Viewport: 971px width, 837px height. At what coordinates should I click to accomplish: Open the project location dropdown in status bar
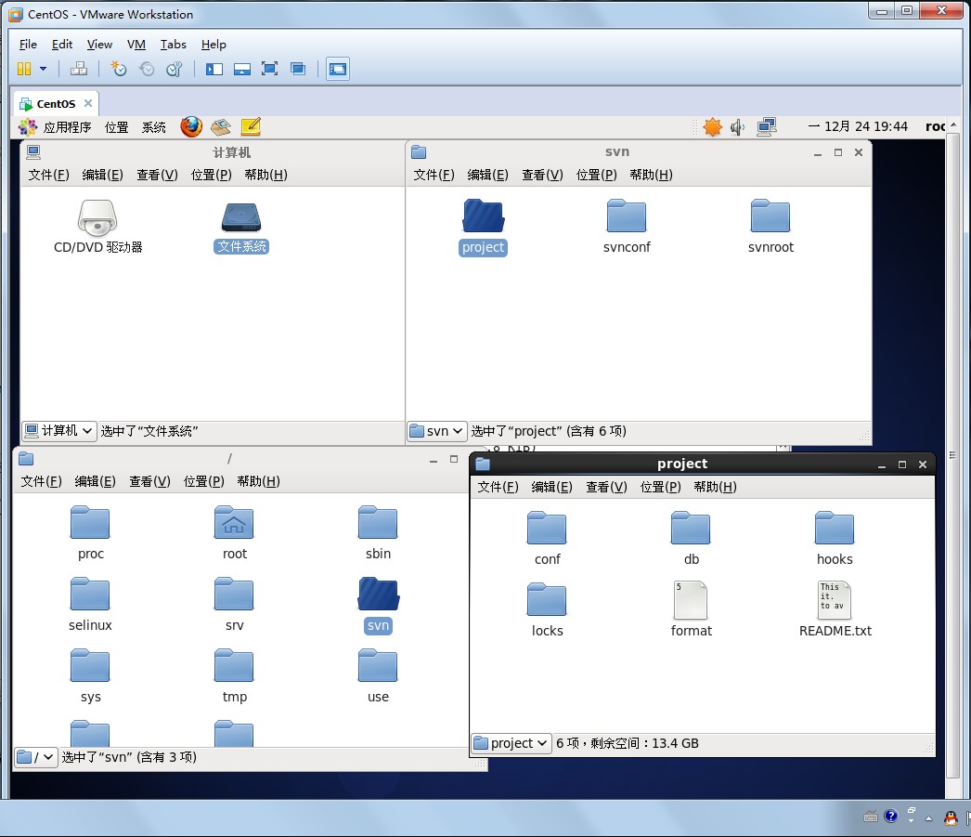[x=512, y=743]
